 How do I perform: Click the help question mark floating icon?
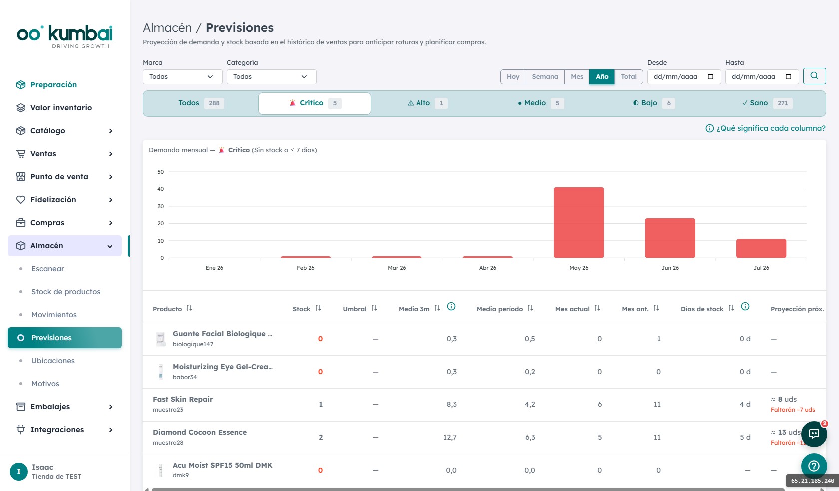(814, 466)
